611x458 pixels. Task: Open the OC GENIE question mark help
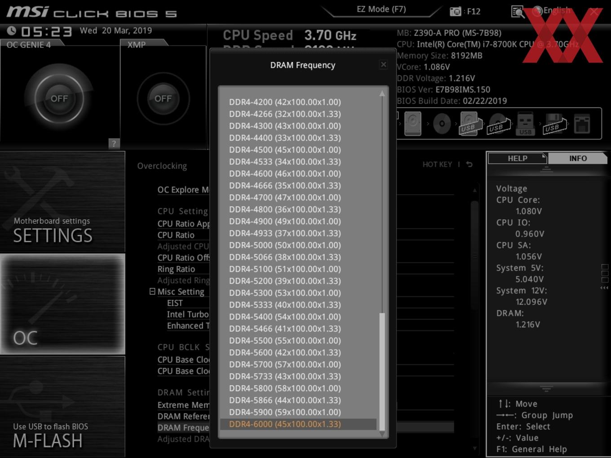(x=114, y=143)
